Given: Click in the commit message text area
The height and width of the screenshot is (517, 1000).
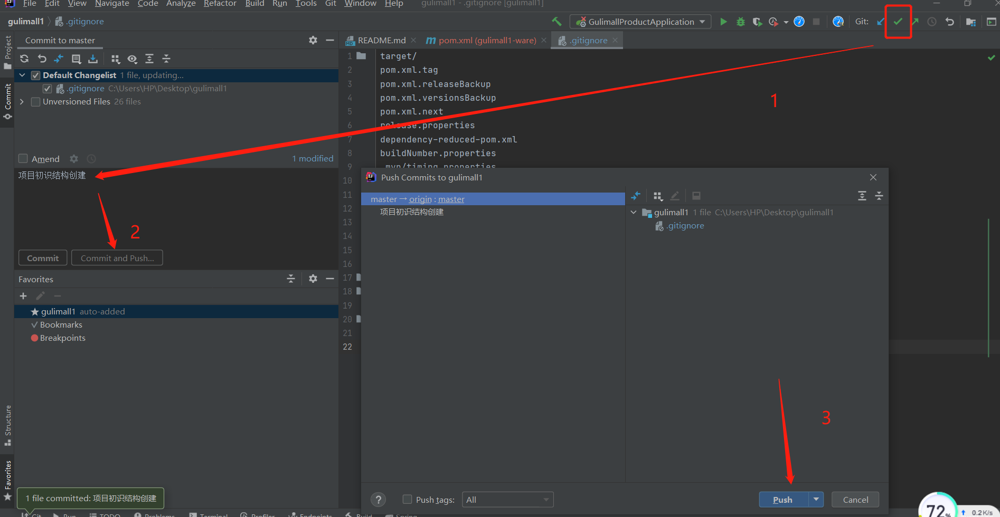Looking at the screenshot, I should pos(176,207).
